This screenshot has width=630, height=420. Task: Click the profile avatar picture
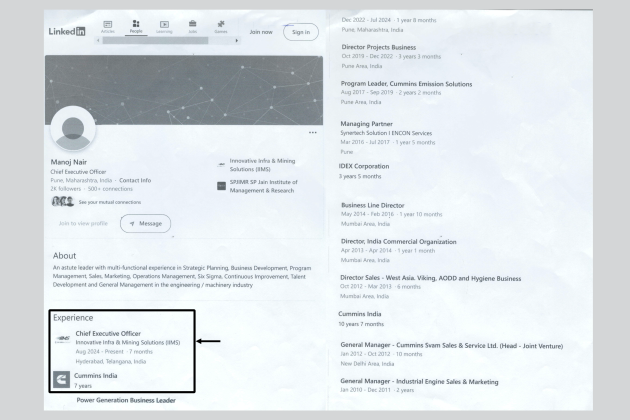[x=72, y=128]
